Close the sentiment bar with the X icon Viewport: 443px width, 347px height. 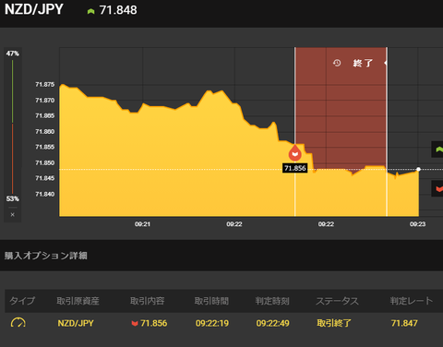pyautogui.click(x=13, y=215)
